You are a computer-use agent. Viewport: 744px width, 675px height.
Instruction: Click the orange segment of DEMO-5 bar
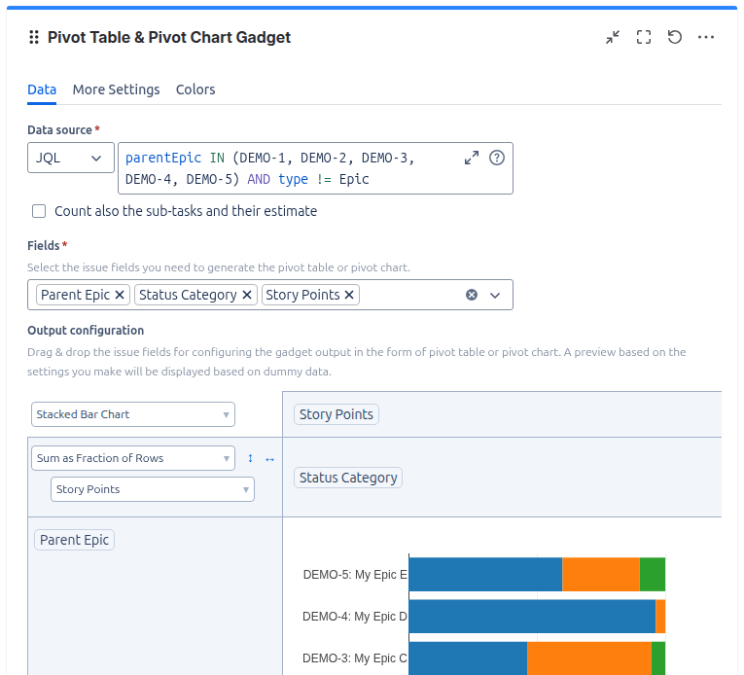[601, 575]
